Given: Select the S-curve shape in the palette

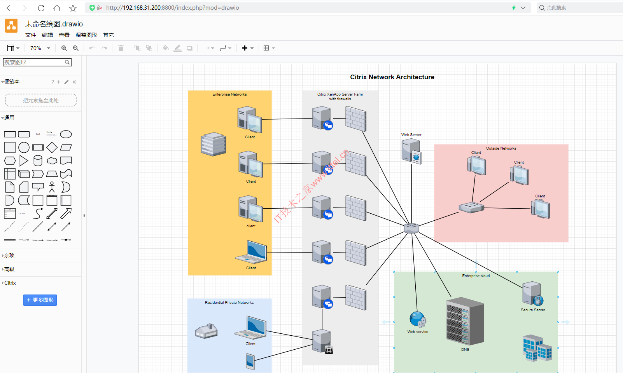Looking at the screenshot, I should 38,214.
